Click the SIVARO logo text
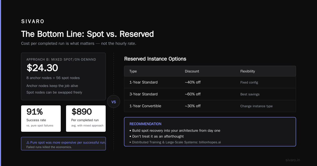This screenshot has height=166, width=317. point(33,22)
